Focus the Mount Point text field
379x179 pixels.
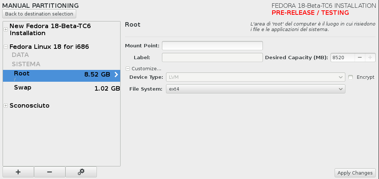(212, 46)
